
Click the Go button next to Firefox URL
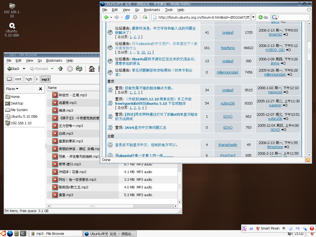pyautogui.click(x=263, y=17)
